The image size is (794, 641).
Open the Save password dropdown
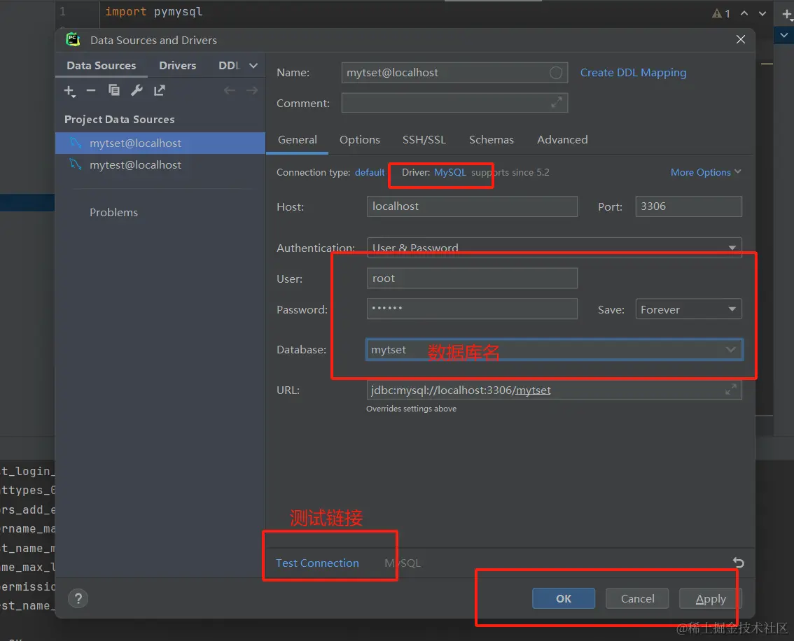688,309
